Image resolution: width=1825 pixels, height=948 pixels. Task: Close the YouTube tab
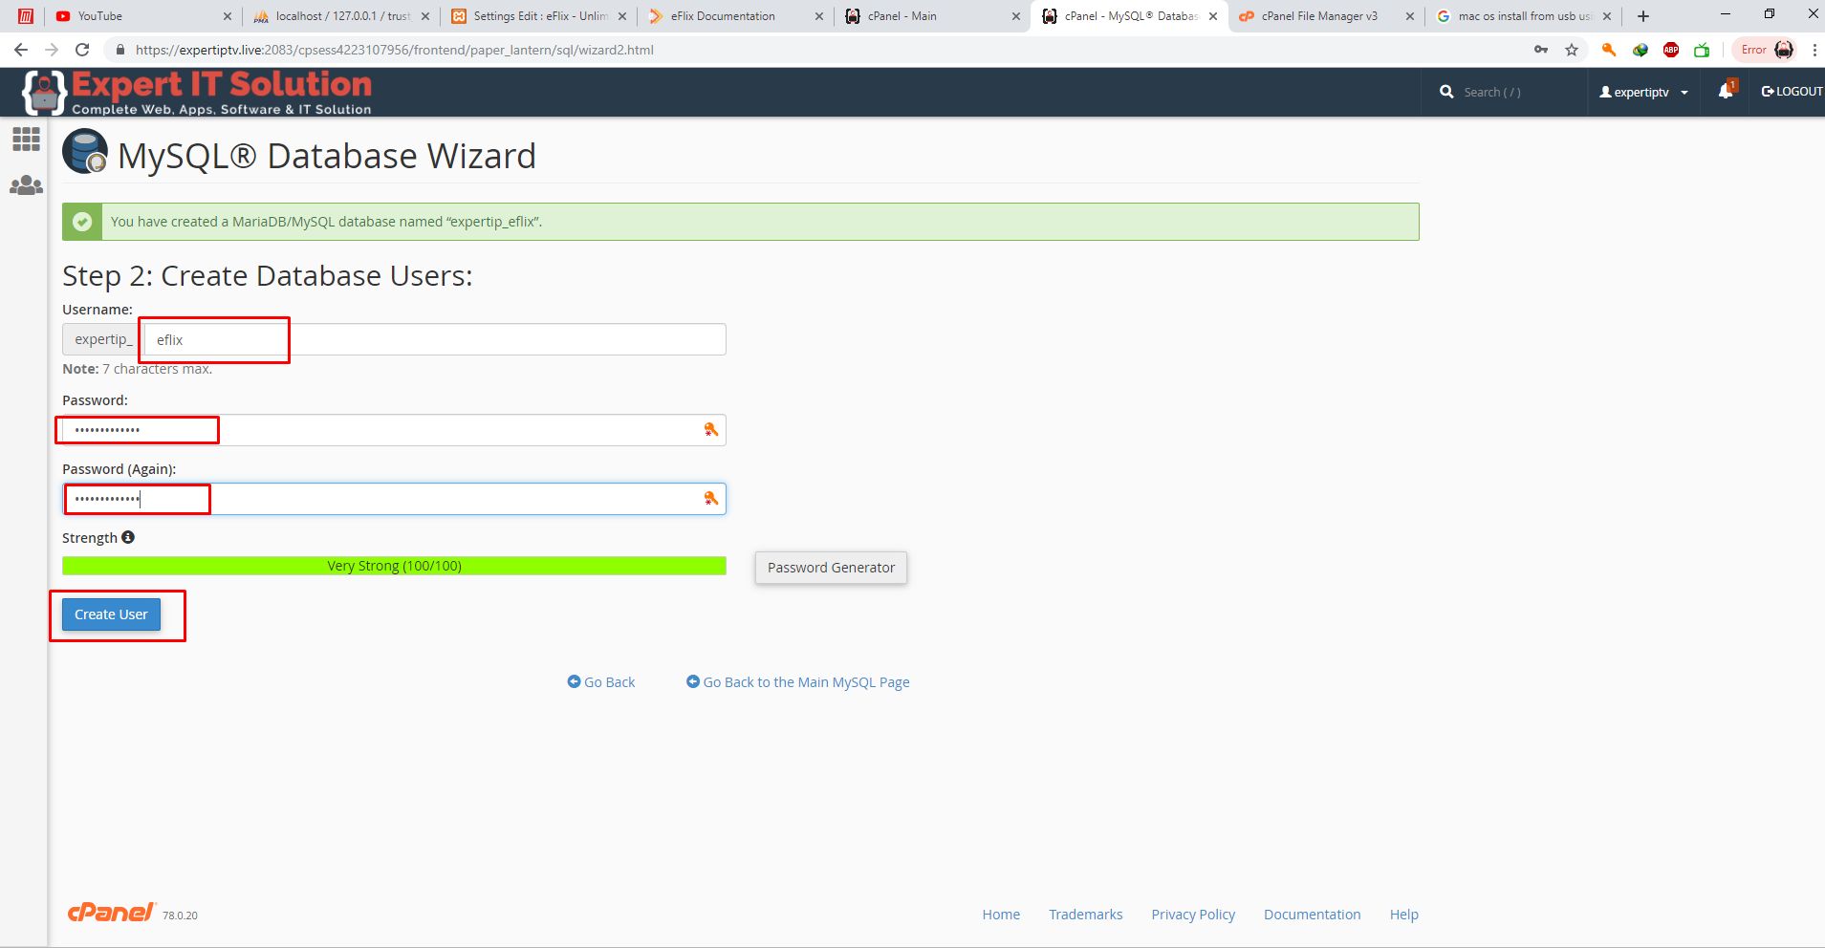pos(228,16)
